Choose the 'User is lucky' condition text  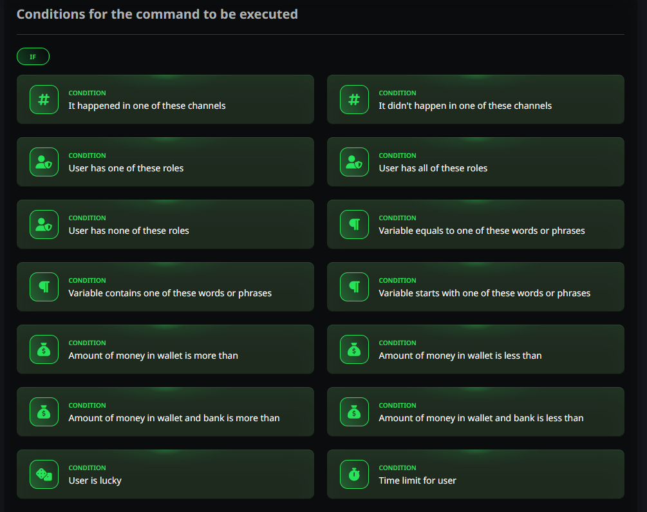point(95,480)
